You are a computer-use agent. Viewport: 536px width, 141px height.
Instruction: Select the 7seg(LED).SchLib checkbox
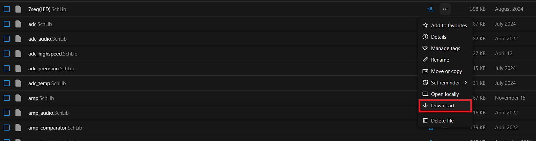(x=7, y=9)
